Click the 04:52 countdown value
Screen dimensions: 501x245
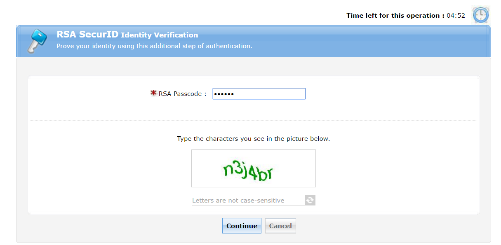tap(456, 16)
